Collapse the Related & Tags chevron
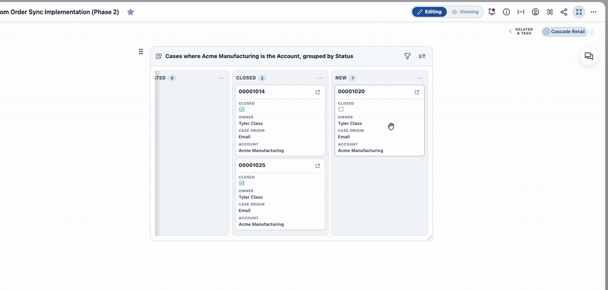 click(x=510, y=32)
